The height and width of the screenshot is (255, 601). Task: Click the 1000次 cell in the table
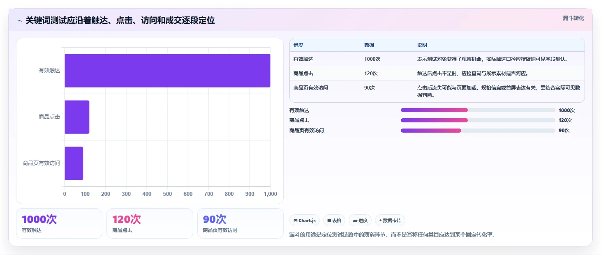pyautogui.click(x=372, y=59)
